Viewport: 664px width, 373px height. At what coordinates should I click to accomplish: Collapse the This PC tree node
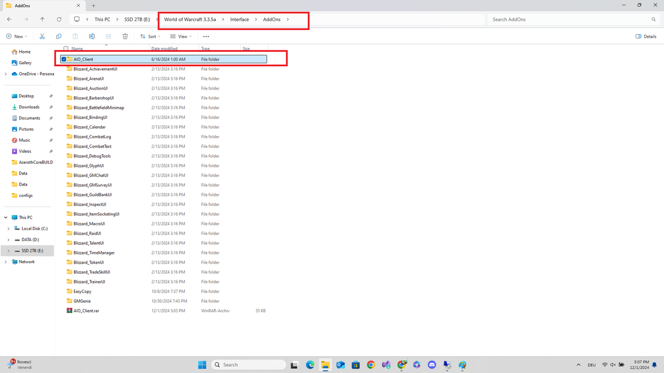coord(6,218)
